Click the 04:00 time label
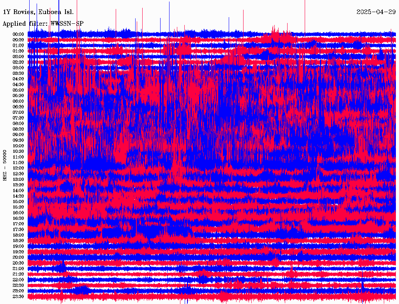 pyautogui.click(x=19, y=79)
